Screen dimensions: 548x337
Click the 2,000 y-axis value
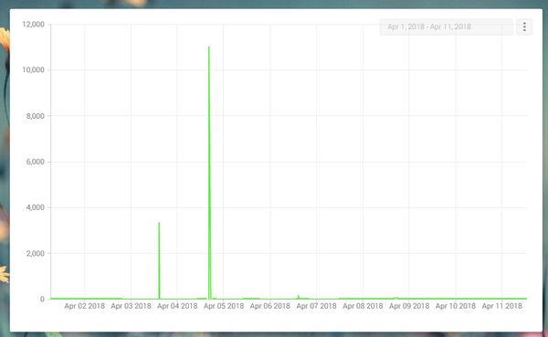coord(36,254)
